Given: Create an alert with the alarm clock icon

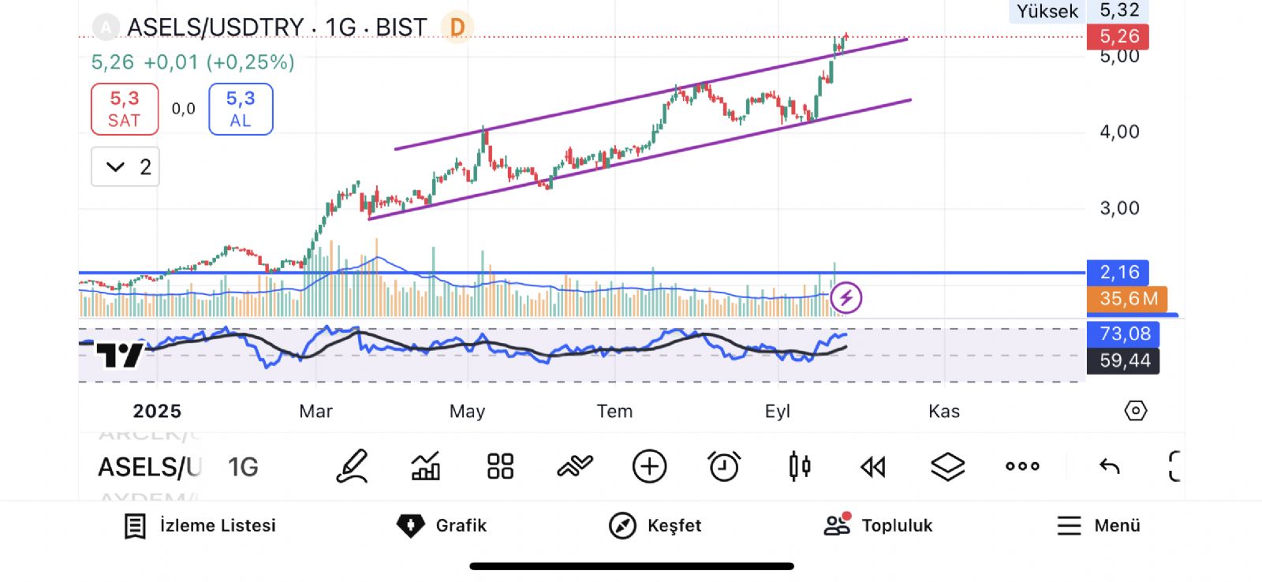Looking at the screenshot, I should click(724, 466).
